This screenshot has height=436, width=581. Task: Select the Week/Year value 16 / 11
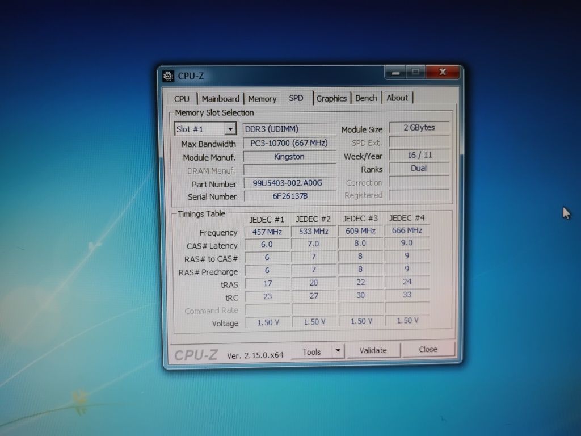tap(419, 155)
